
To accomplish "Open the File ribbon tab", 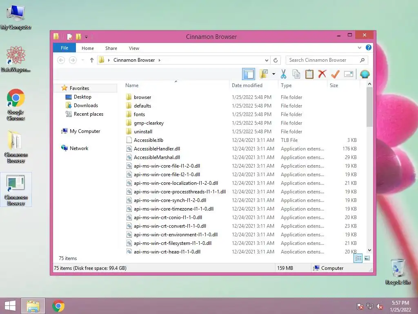I will (64, 48).
